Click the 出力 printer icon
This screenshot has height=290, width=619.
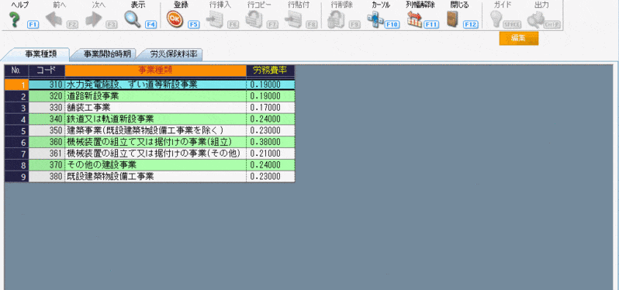[x=536, y=19]
